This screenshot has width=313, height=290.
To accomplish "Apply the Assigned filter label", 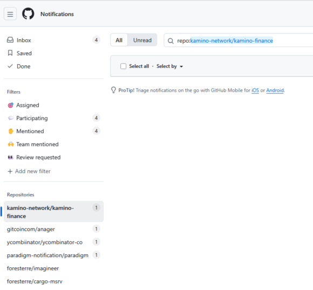I will tap(28, 105).
